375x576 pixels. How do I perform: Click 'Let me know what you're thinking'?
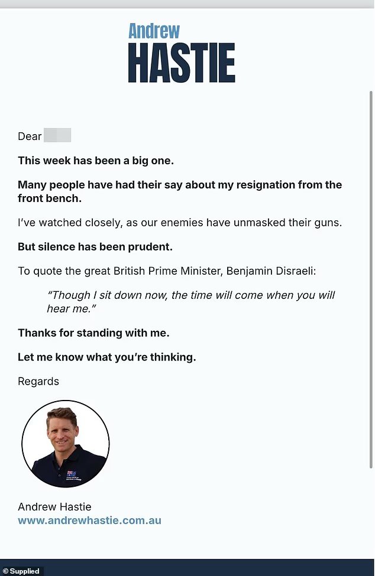point(106,357)
